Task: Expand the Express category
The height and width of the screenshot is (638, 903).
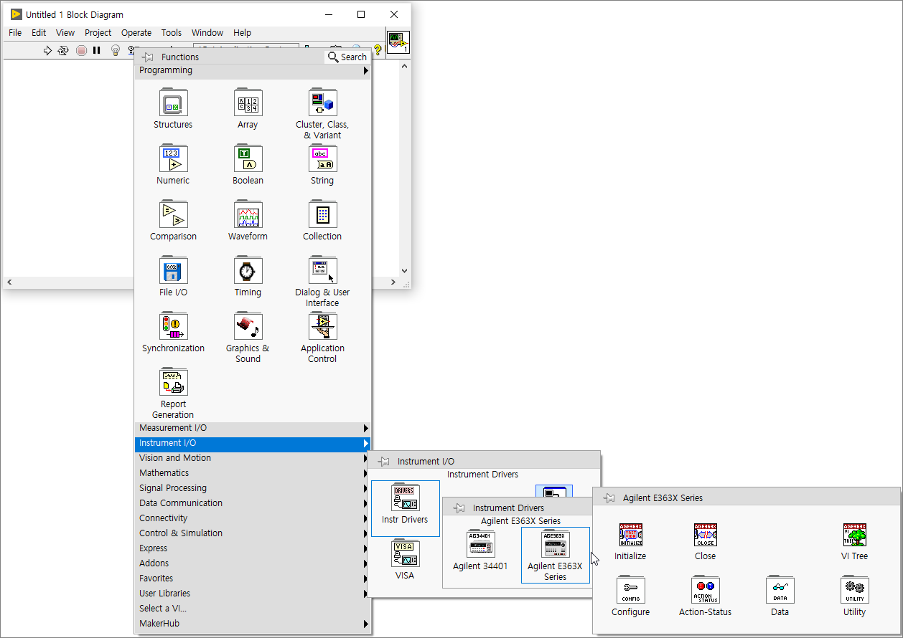Action: click(253, 548)
